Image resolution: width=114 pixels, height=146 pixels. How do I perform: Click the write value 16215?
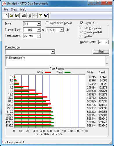92,77
